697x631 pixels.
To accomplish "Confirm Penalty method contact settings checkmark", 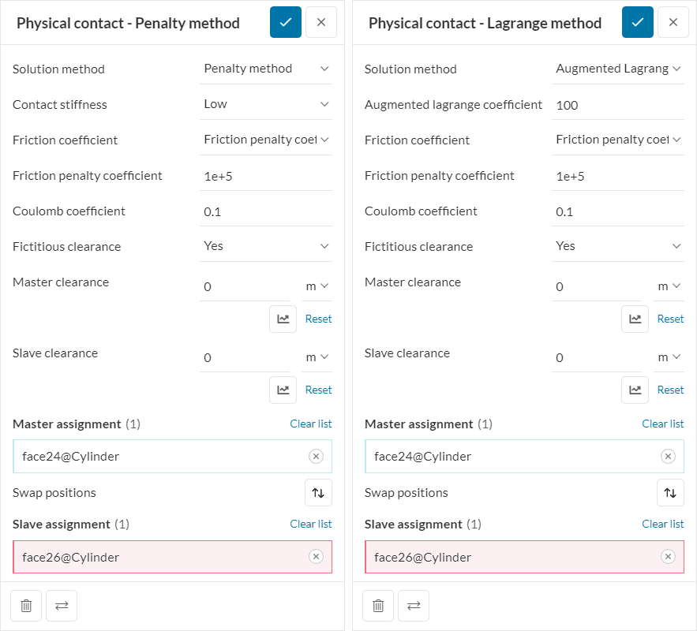I will (285, 22).
